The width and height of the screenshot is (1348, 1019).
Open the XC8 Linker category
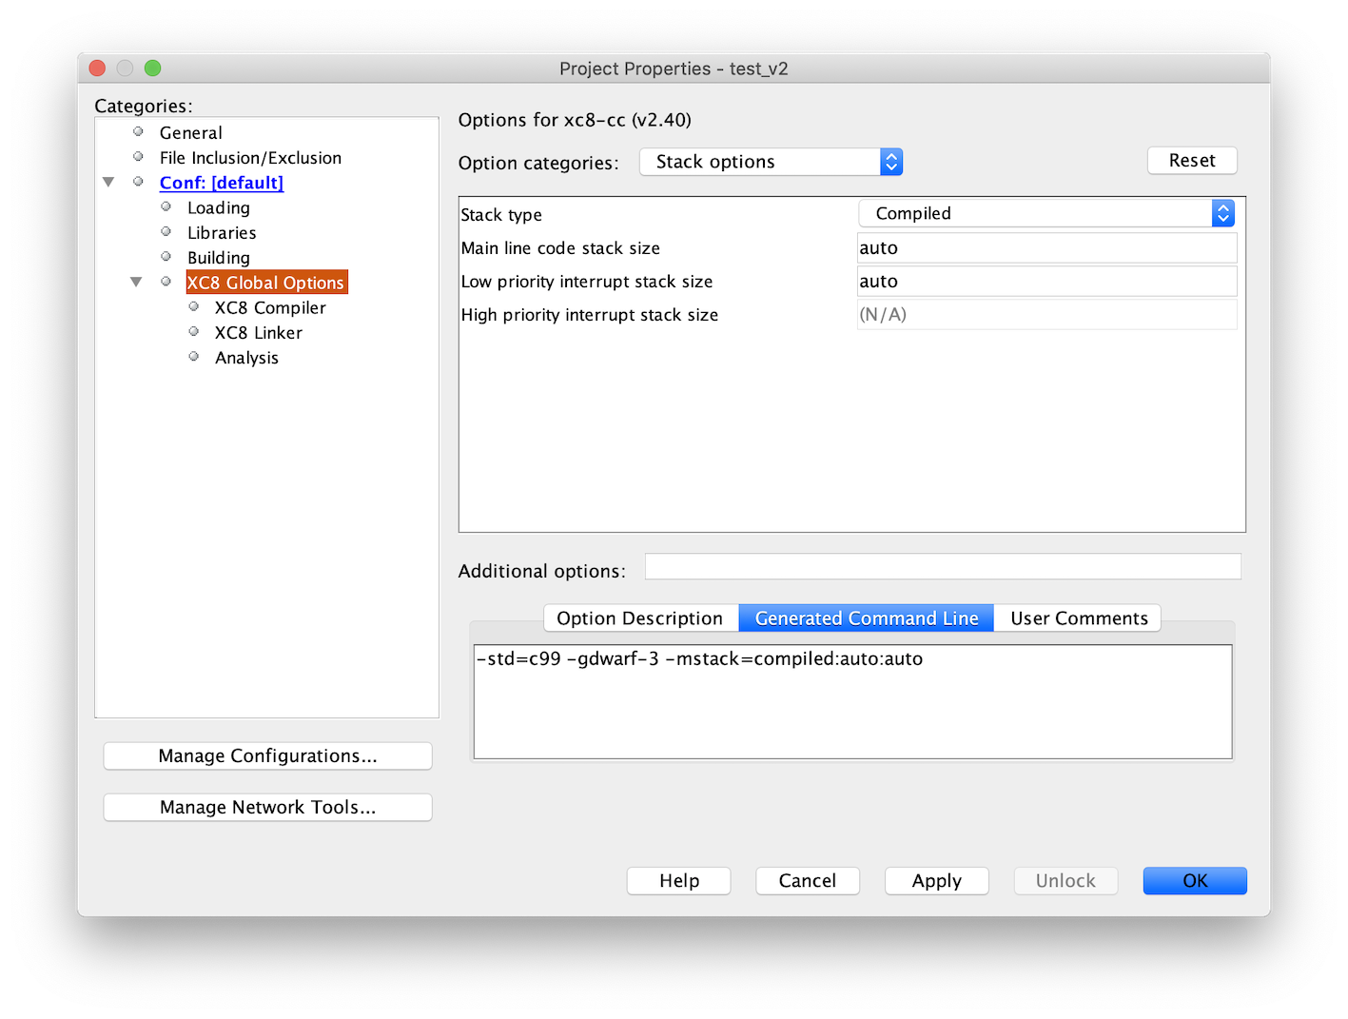pos(258,332)
